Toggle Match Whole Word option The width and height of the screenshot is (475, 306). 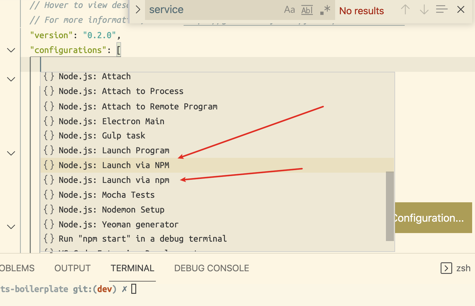[307, 10]
